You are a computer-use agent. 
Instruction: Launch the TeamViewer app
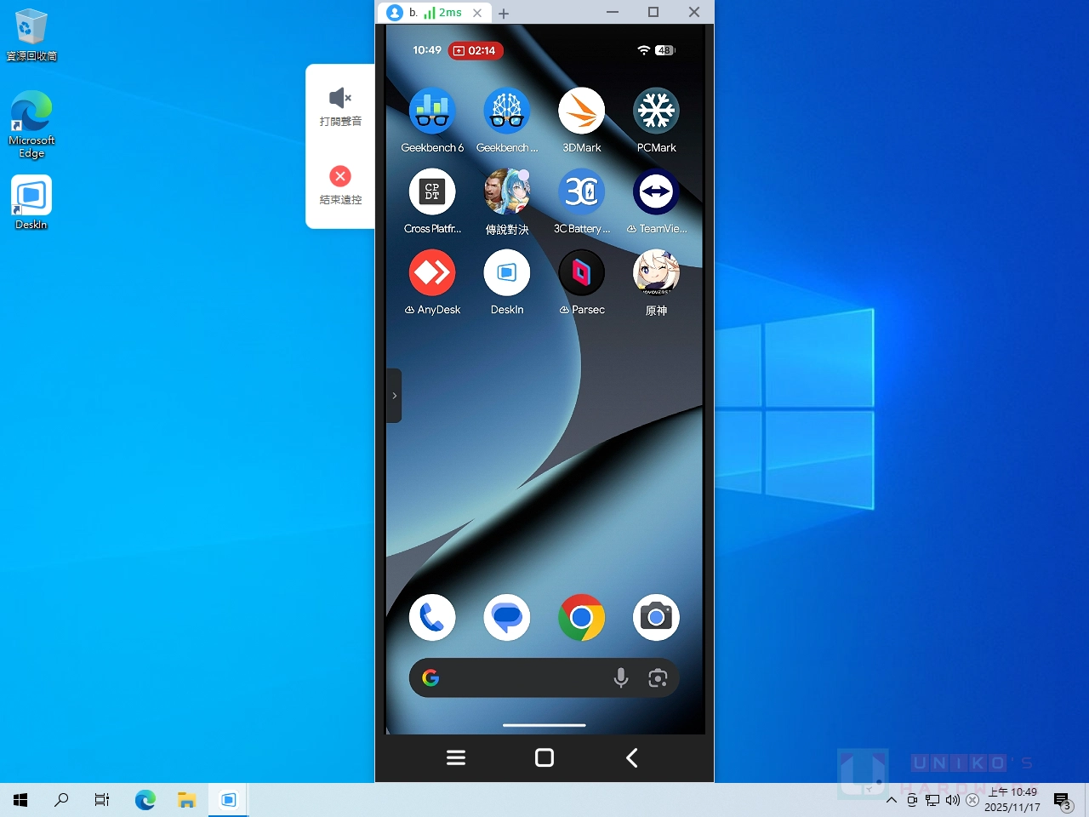click(656, 192)
